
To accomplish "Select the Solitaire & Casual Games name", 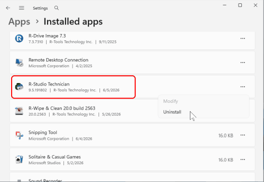I will click(54, 157).
